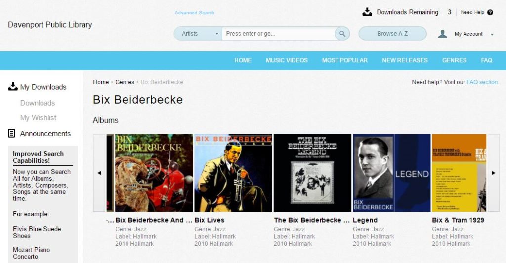Visit the FAQ section link

tap(482, 82)
